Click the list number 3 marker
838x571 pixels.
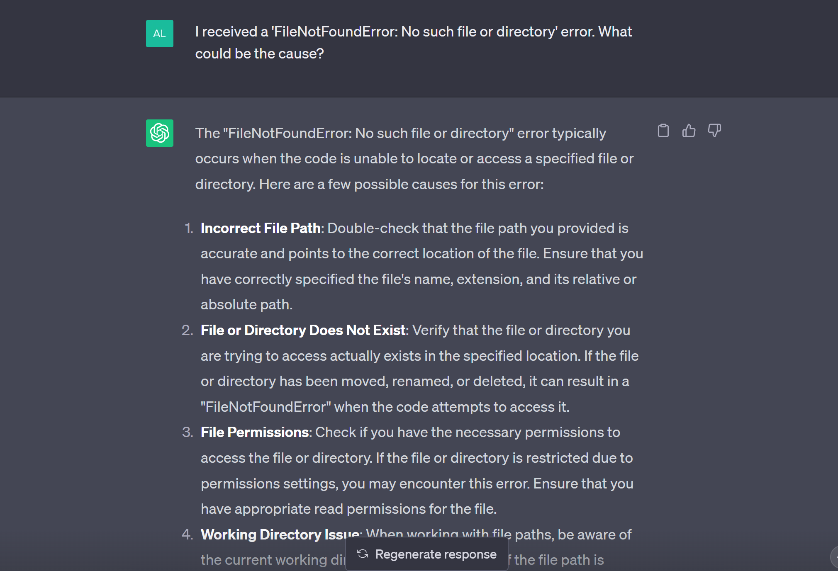188,432
